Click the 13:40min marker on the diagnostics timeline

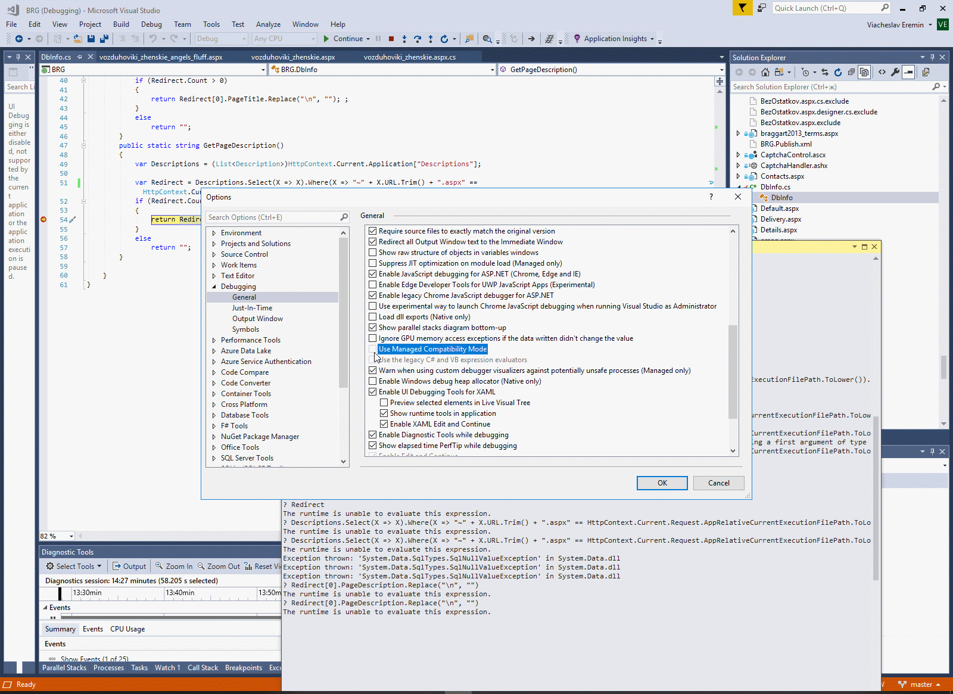pos(180,593)
